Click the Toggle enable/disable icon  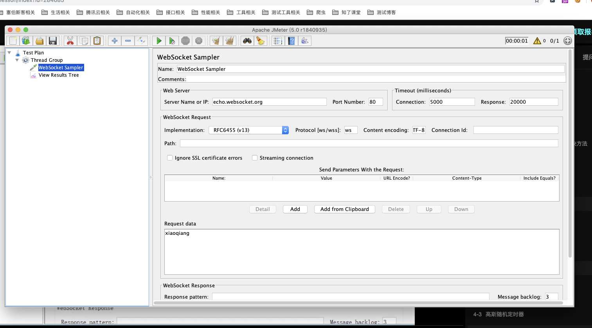pos(141,41)
